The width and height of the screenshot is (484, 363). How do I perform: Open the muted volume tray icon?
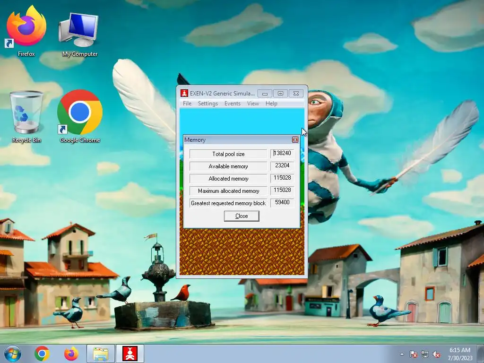pos(436,354)
